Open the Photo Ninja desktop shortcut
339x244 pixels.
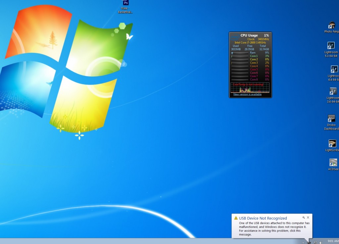point(332,27)
